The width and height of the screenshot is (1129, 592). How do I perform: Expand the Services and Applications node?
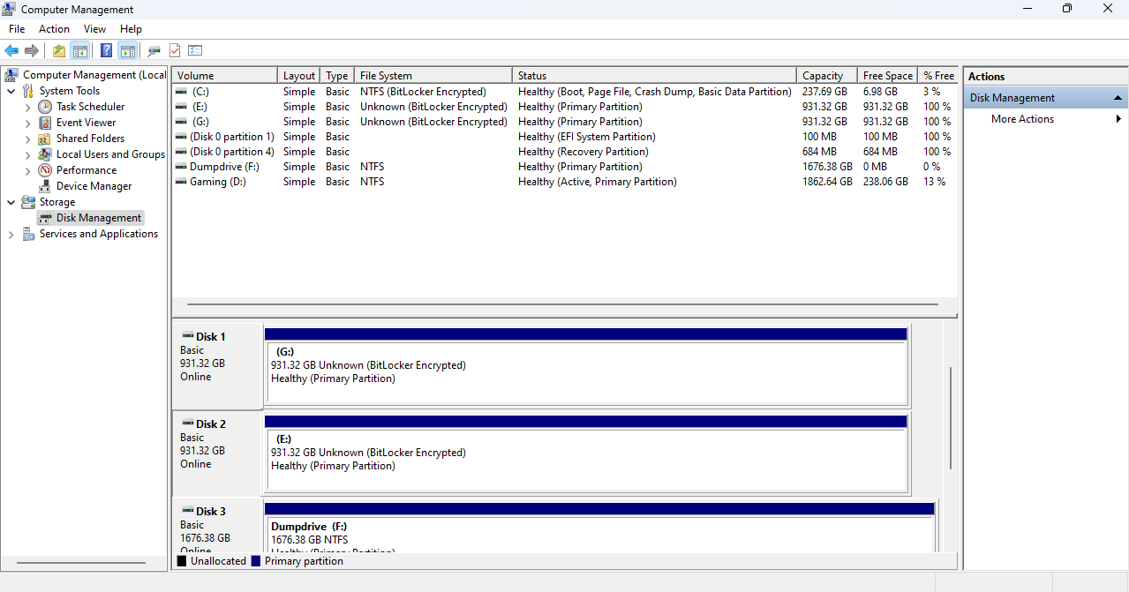[x=11, y=234]
